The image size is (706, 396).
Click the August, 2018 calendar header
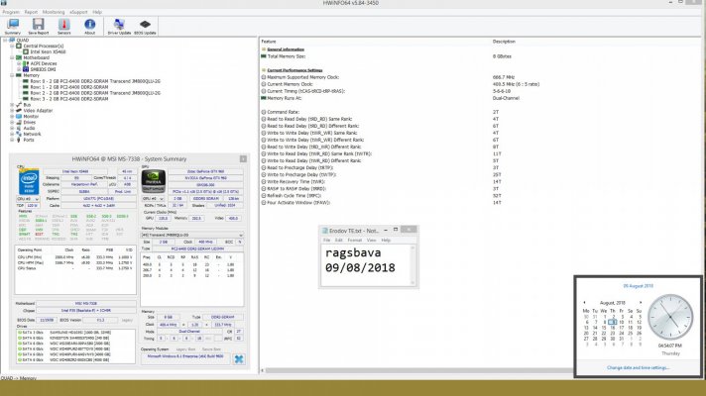613,303
